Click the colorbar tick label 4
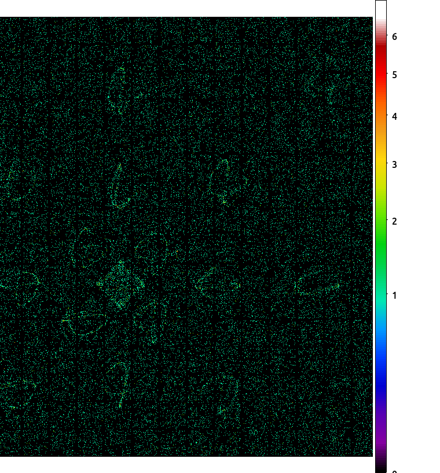Screen dimensions: 440x473 point(394,116)
